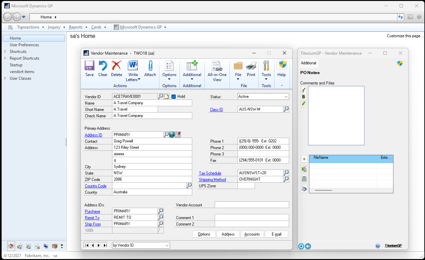
Task: Click the Help shield icon in ribbon
Action: [282, 65]
